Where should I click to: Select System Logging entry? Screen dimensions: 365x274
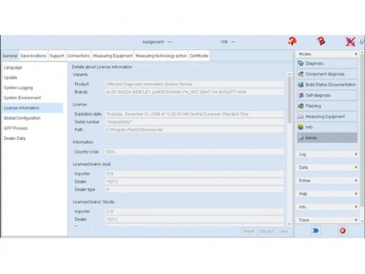click(33, 88)
